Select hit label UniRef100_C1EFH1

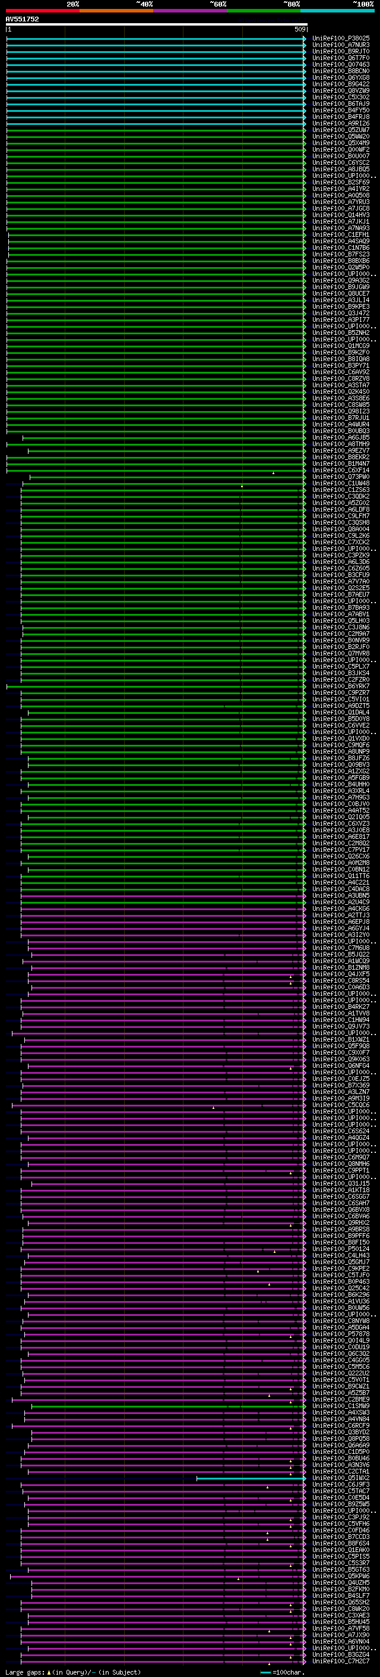pyautogui.click(x=341, y=235)
